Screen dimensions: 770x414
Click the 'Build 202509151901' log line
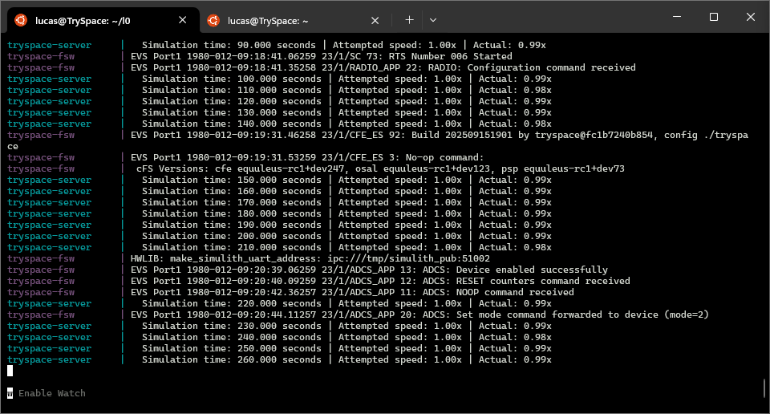click(378, 140)
